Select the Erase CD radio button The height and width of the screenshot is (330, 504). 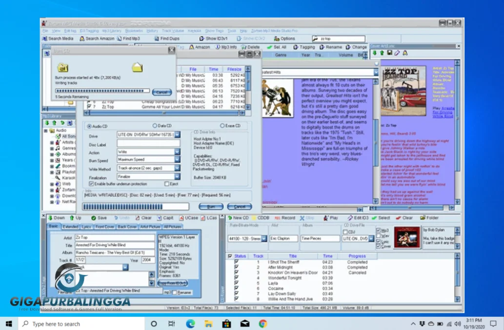click(222, 126)
